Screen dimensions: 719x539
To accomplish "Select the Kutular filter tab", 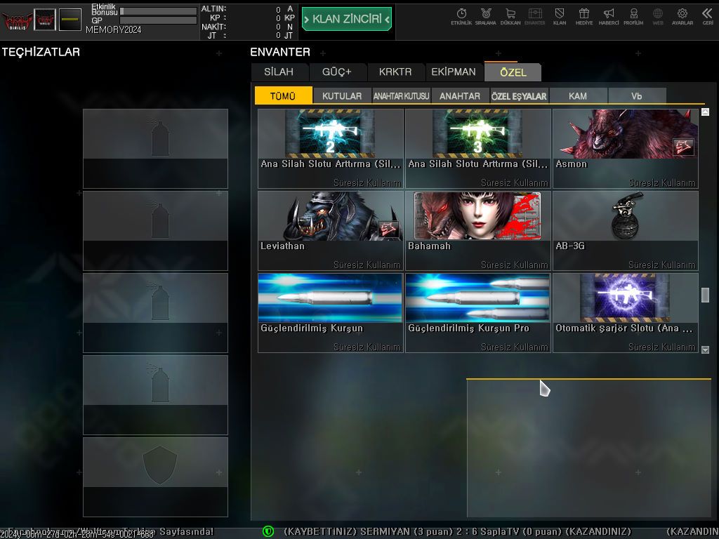I will (342, 95).
